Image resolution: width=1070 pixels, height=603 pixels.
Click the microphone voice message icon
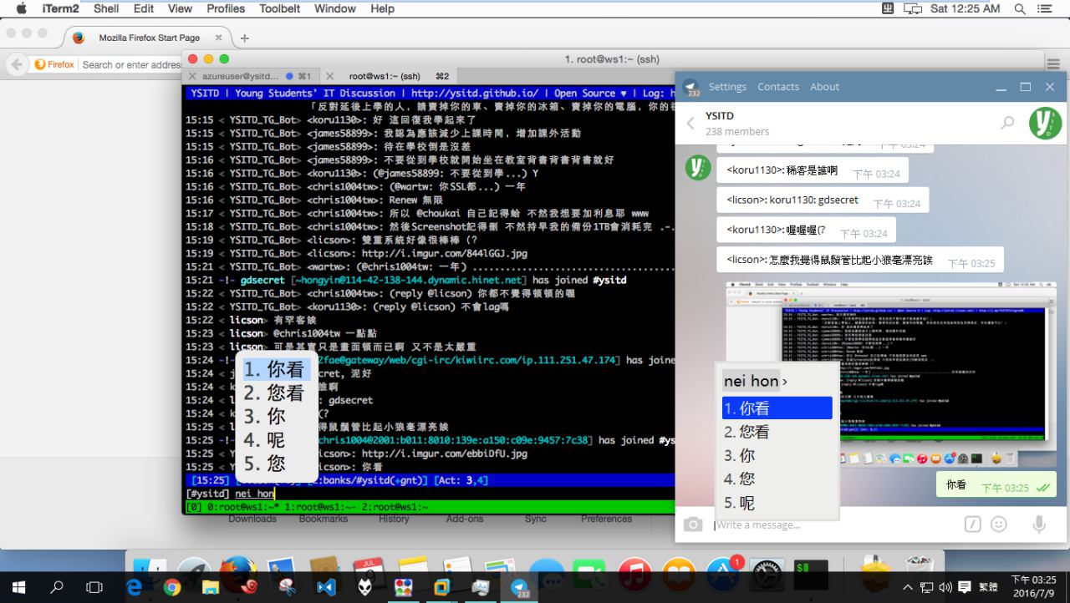(1039, 524)
